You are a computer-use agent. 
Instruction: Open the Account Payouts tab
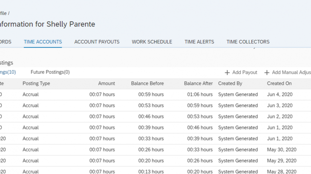[97, 42]
